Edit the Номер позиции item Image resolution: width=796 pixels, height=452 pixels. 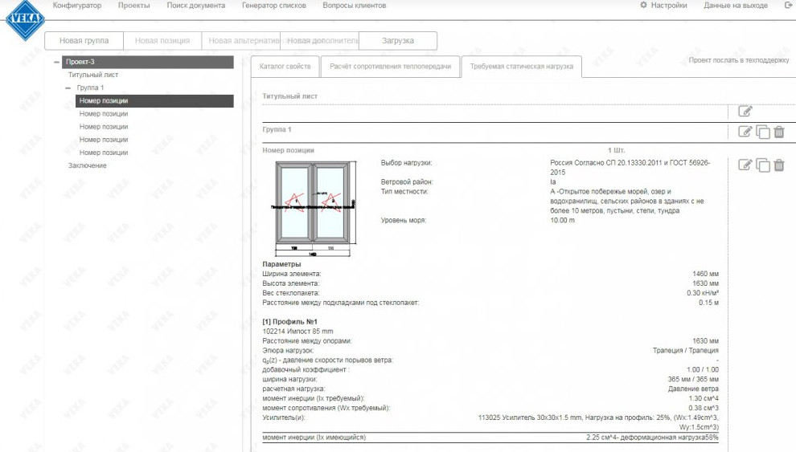745,165
